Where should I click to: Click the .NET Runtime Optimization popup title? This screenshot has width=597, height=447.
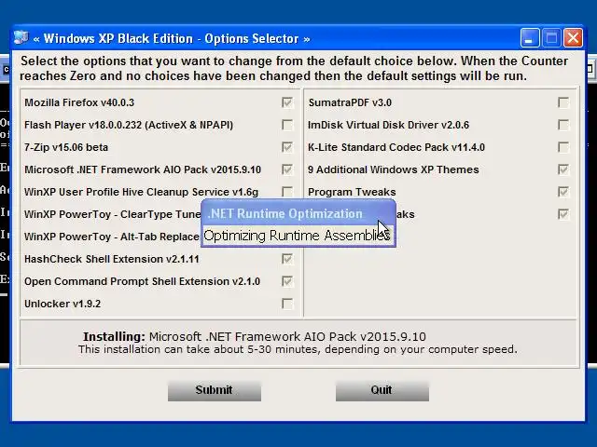(x=285, y=213)
